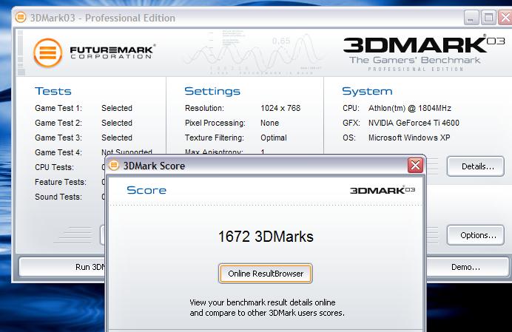Click the View your benchmark result details text
Viewport: 512px width, 332px height.
click(x=267, y=308)
